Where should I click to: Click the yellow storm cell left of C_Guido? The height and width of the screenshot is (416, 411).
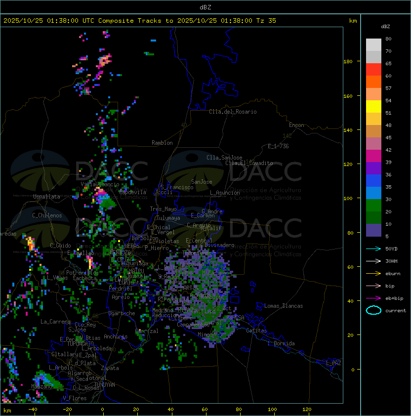click(31, 244)
